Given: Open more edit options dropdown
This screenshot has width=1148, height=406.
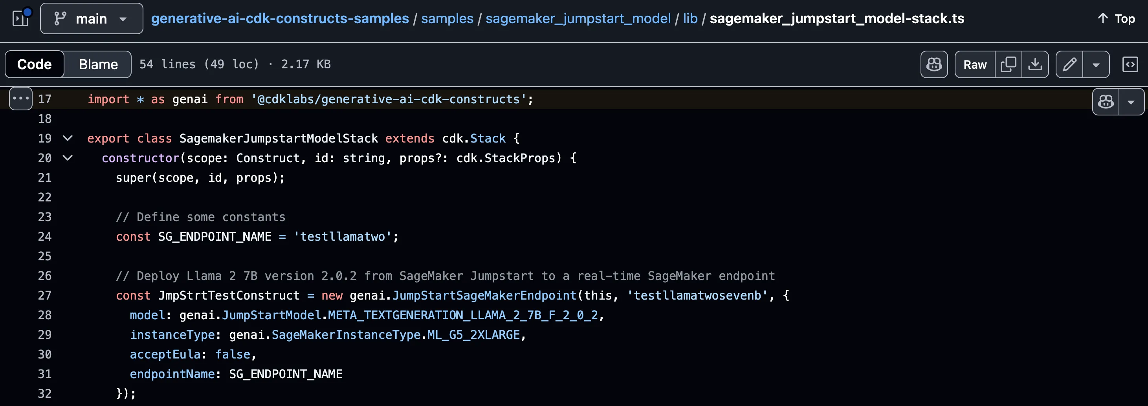Looking at the screenshot, I should pyautogui.click(x=1096, y=64).
